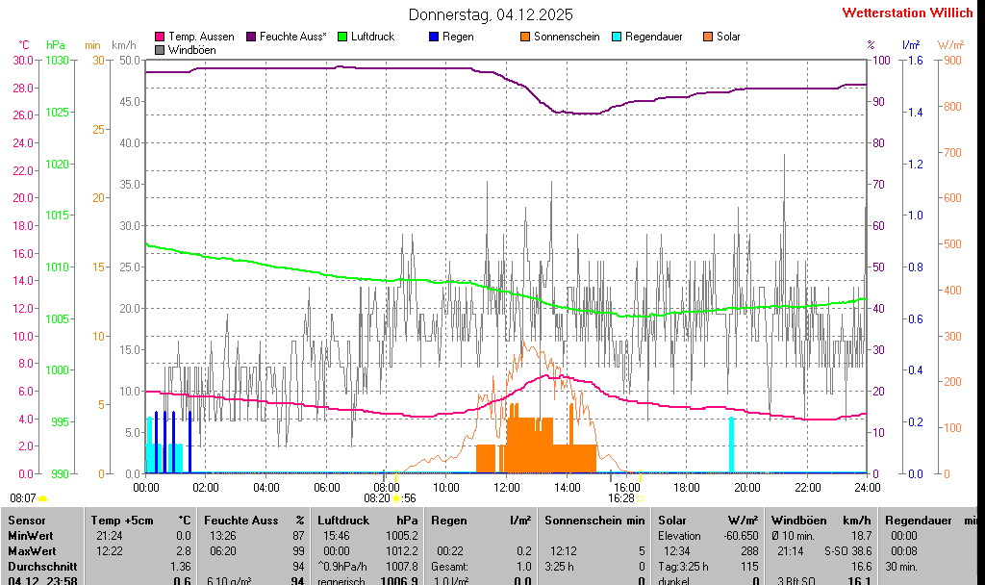Click the date heading Donnerstag, 04.12.2025

point(491,14)
